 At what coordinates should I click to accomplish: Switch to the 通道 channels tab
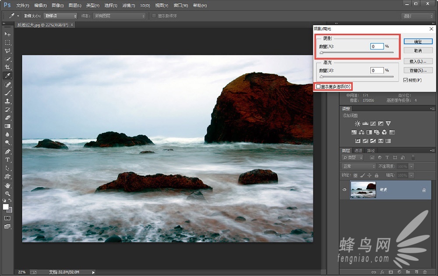click(358, 150)
